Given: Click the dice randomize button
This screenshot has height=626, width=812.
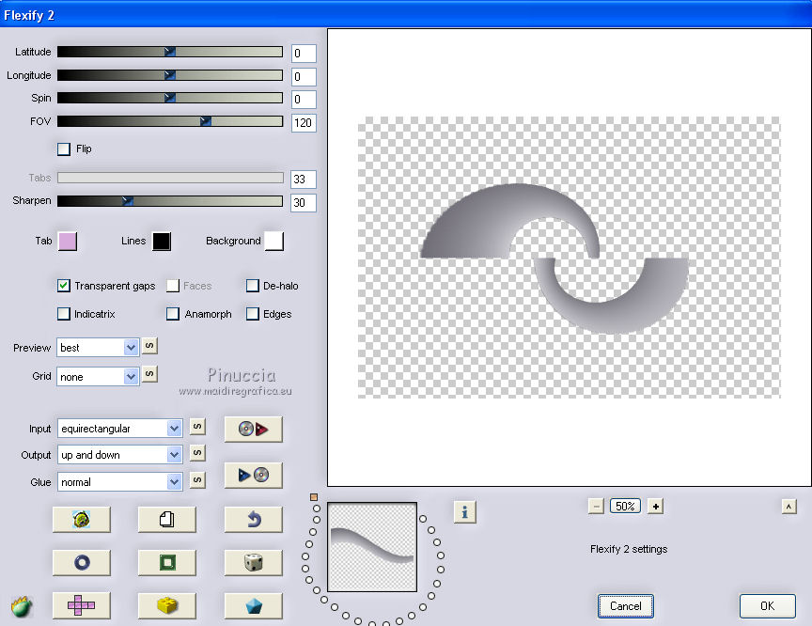Looking at the screenshot, I should click(253, 562).
